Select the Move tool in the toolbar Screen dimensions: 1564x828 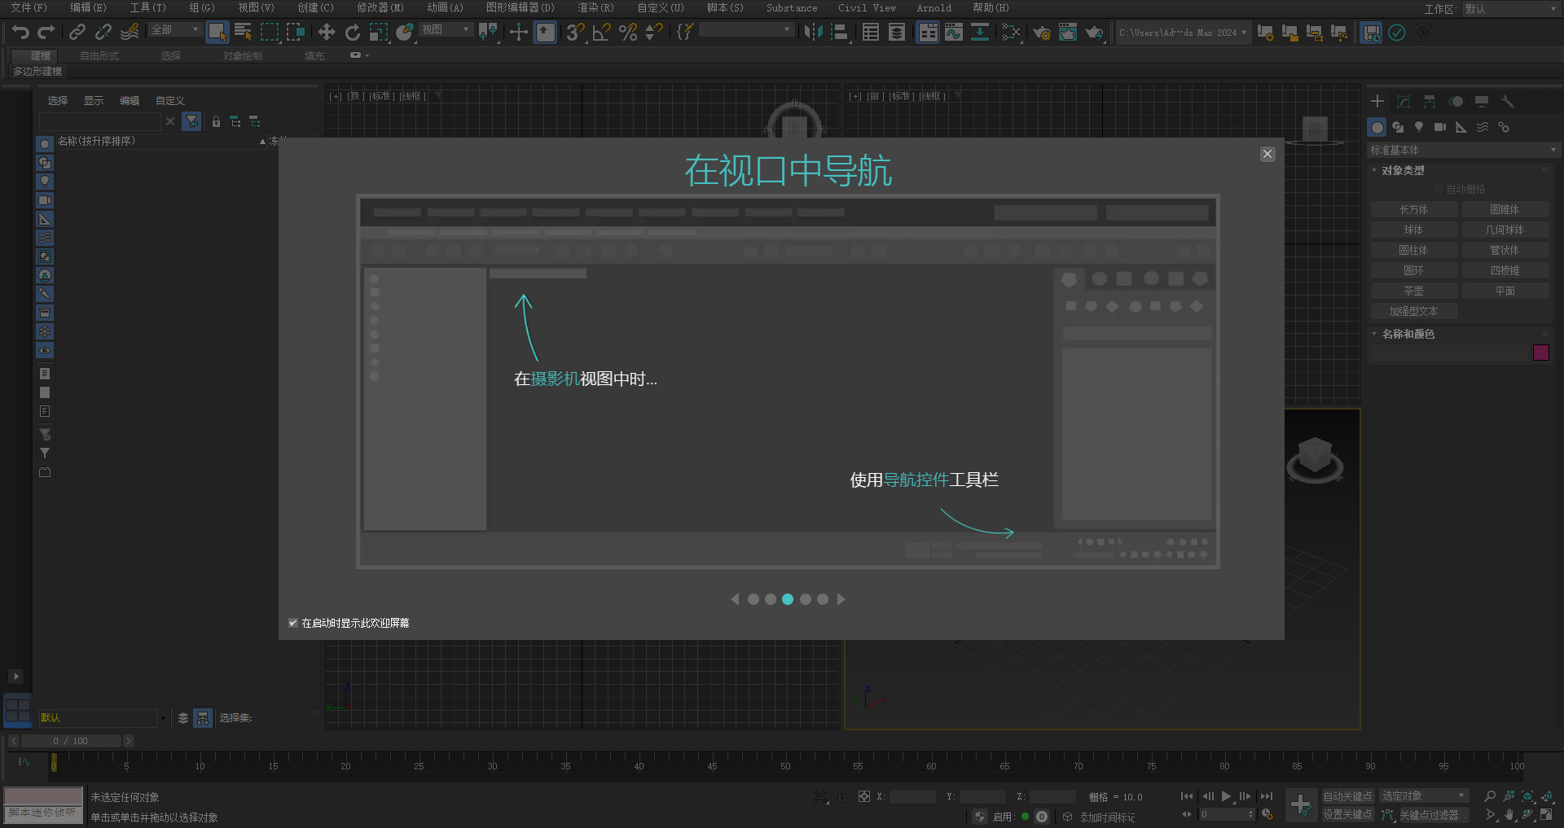pos(326,33)
